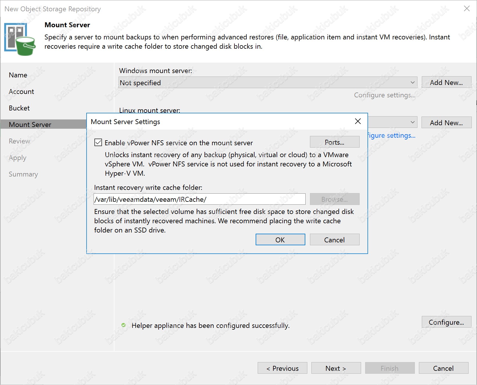Screen dimensions: 477x385
Task: Cancel the Mount Server Settings dialog
Action: (x=335, y=240)
